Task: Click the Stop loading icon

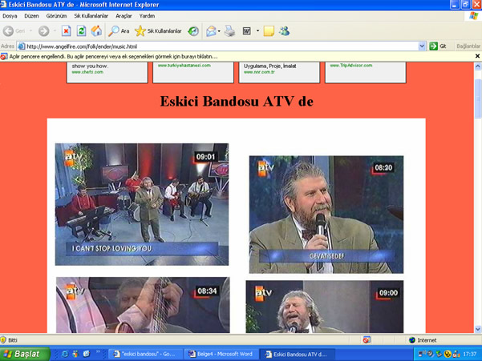Action: coord(66,31)
